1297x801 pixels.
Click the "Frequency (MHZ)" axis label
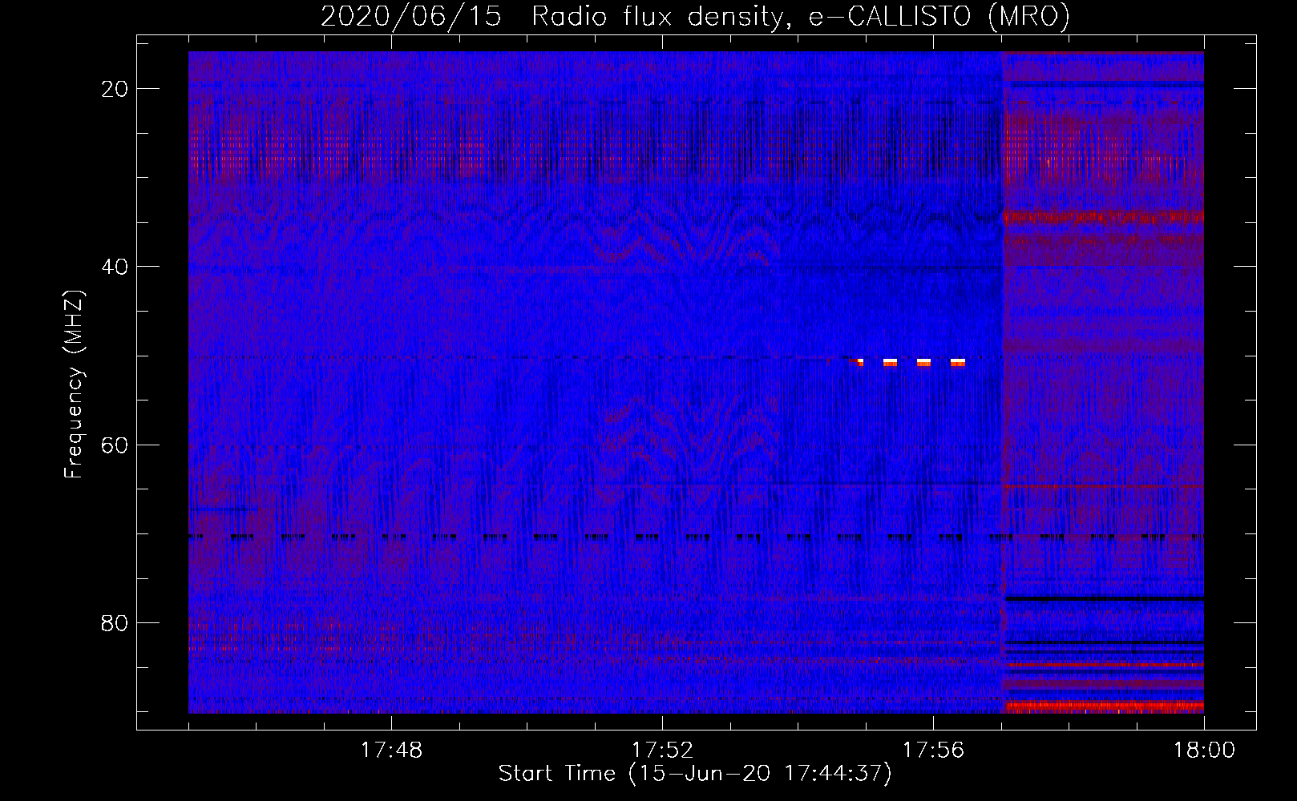(x=74, y=385)
